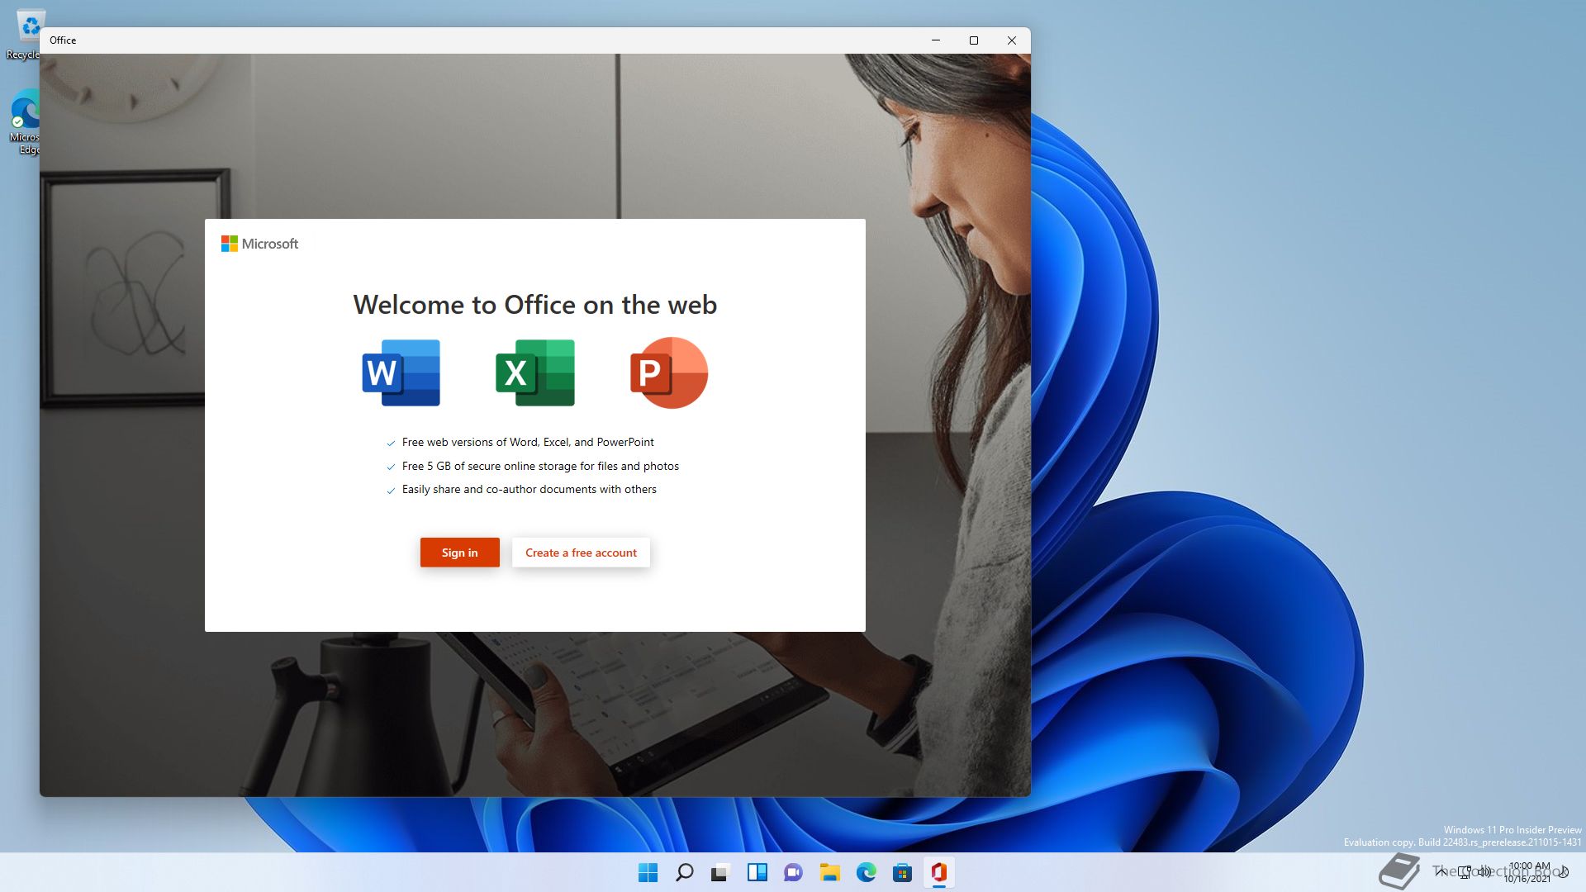The height and width of the screenshot is (892, 1586).
Task: Select the Microsoft Edge desktop shortcut
Action: 25,122
